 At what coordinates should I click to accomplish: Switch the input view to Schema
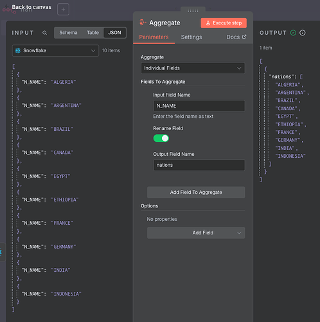click(68, 33)
